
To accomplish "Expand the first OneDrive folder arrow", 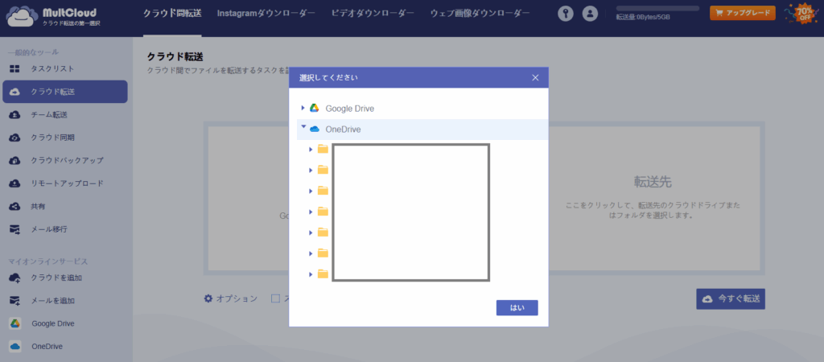I will pos(311,149).
